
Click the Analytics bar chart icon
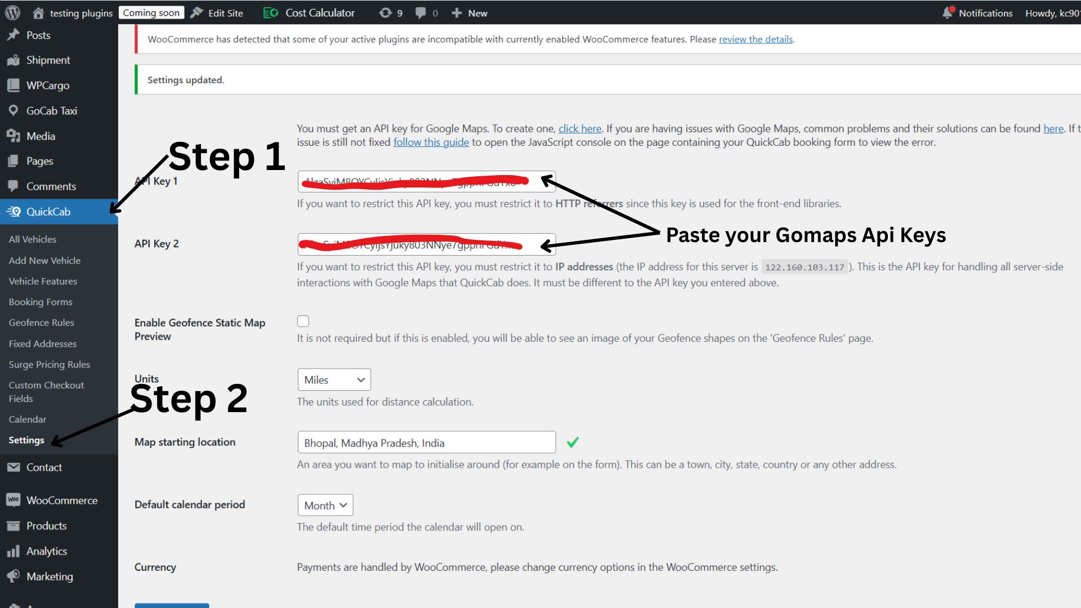(13, 551)
